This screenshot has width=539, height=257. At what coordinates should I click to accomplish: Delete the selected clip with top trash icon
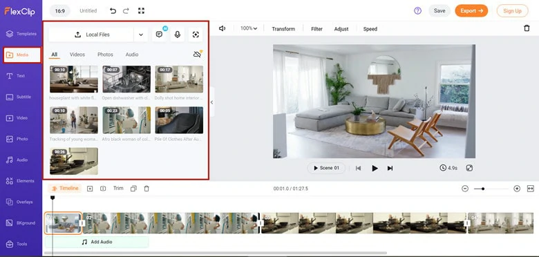tap(527, 28)
